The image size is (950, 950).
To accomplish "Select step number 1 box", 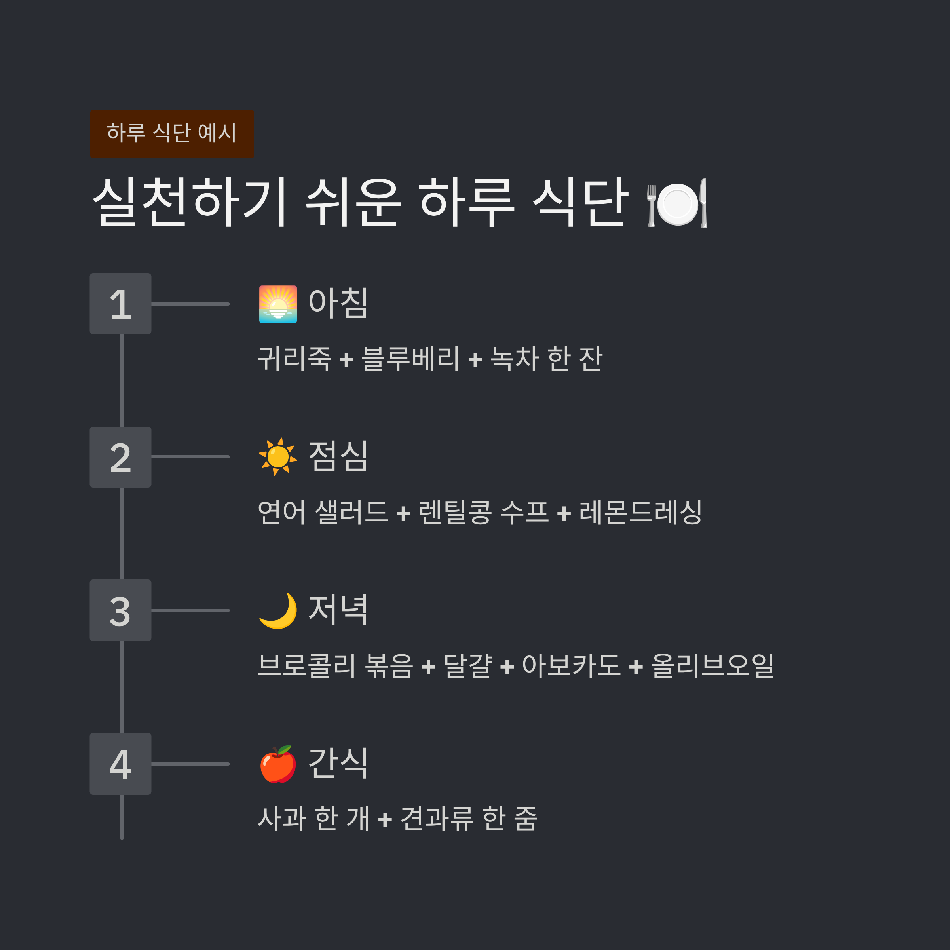I will [x=120, y=304].
